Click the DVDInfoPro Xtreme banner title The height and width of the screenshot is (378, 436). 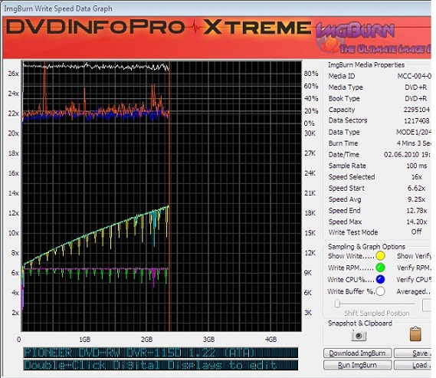click(x=159, y=28)
